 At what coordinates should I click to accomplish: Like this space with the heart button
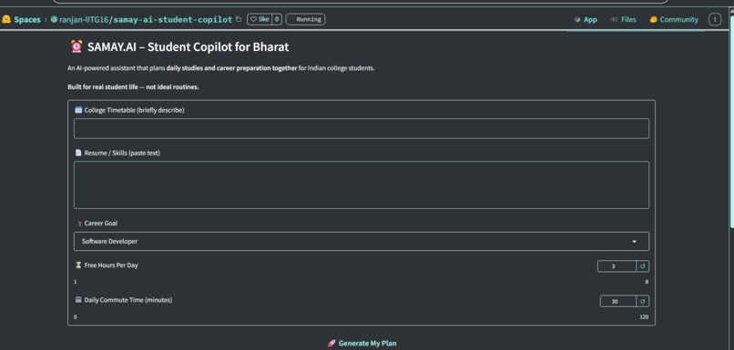[260, 19]
